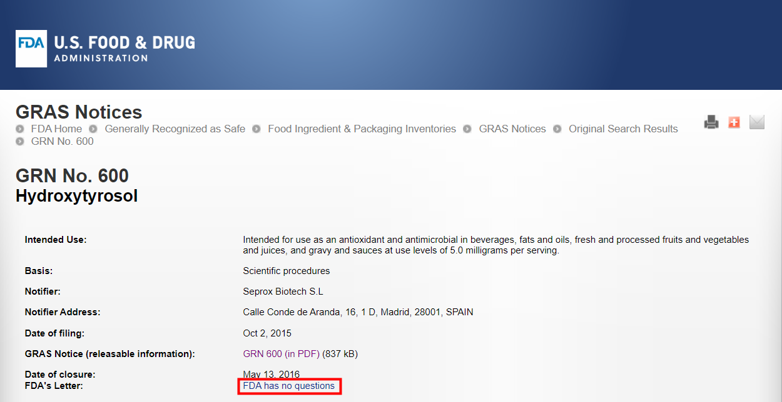This screenshot has width=782, height=402.
Task: Click the arrow bullet before Generally Recognized as Safe
Action: (x=93, y=129)
